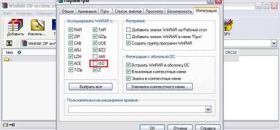Enable the ISO association checkbox
This screenshot has width=280, height=130.
(x=95, y=63)
